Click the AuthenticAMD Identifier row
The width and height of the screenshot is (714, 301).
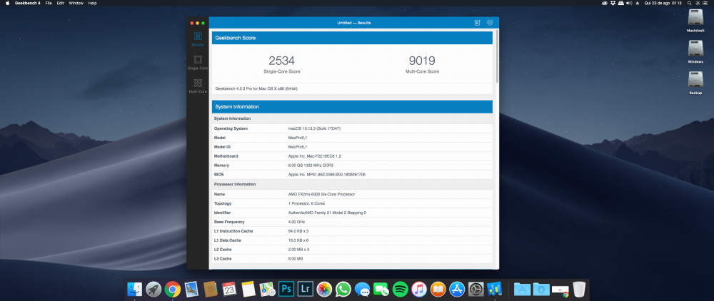[352, 213]
